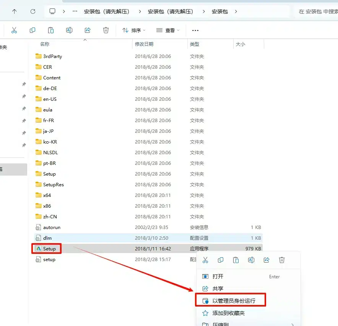The image size is (338, 326).
Task: Click the 名称 column header to sort
Action: pyautogui.click(x=45, y=44)
